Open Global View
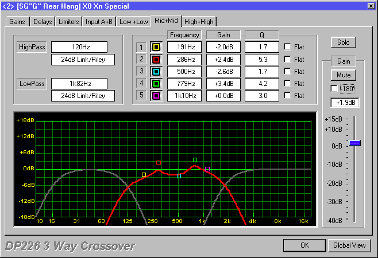The height and width of the screenshot is (258, 378). (350, 245)
